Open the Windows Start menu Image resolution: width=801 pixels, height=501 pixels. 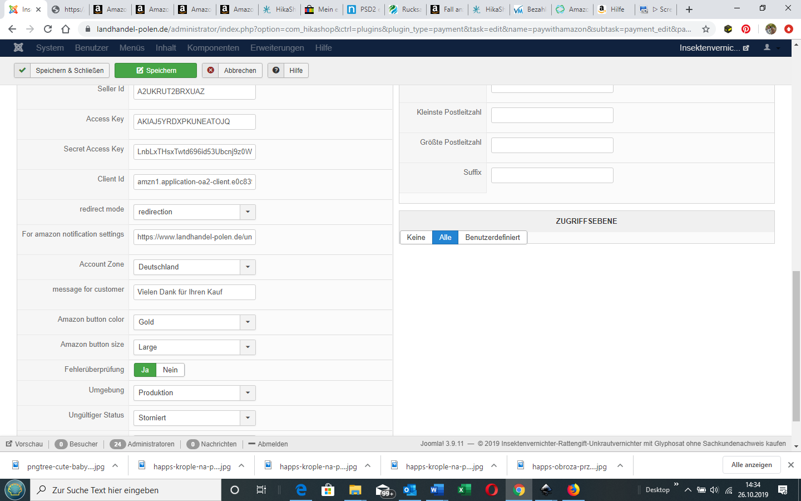tap(15, 490)
